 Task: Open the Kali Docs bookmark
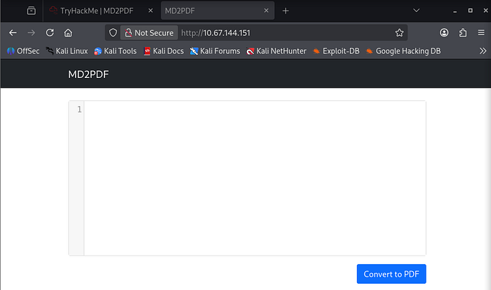click(x=163, y=51)
